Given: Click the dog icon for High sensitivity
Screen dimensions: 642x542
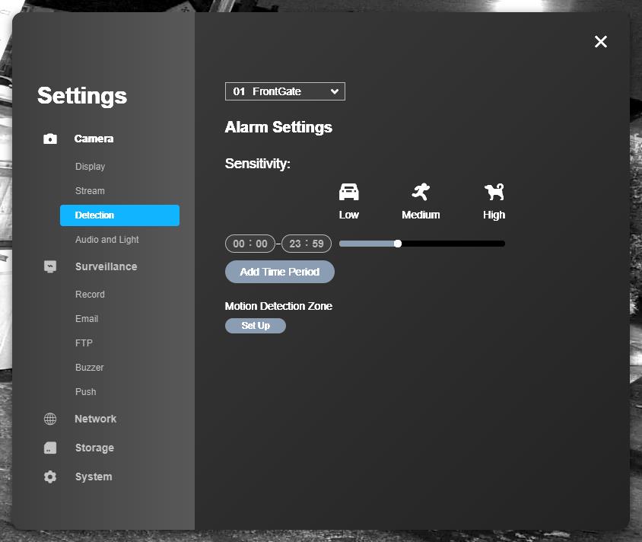Looking at the screenshot, I should click(494, 192).
